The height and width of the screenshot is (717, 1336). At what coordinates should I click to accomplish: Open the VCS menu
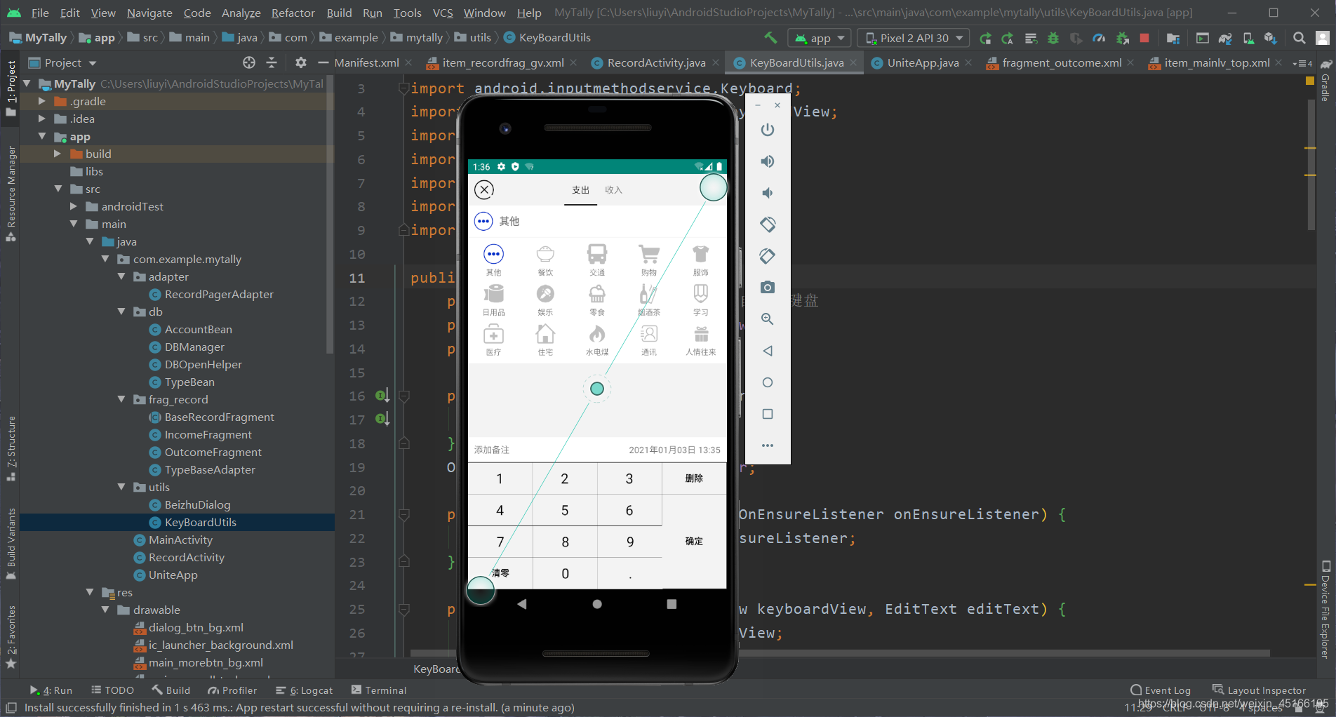pyautogui.click(x=442, y=13)
